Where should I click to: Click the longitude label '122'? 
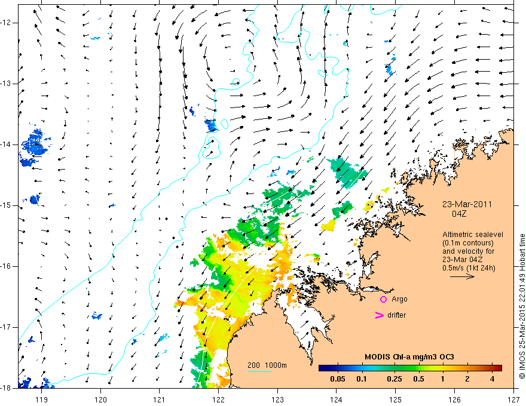[x=218, y=399]
